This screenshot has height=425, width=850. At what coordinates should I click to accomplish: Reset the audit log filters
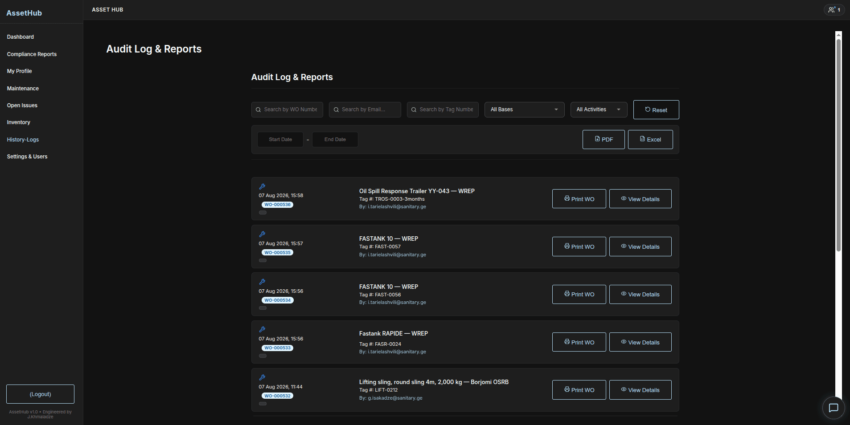coord(656,109)
